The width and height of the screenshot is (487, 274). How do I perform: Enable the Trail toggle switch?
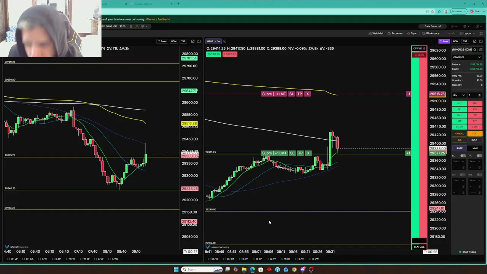tap(479, 175)
